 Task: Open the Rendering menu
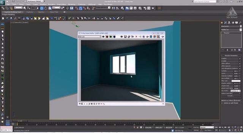click(x=72, y=5)
